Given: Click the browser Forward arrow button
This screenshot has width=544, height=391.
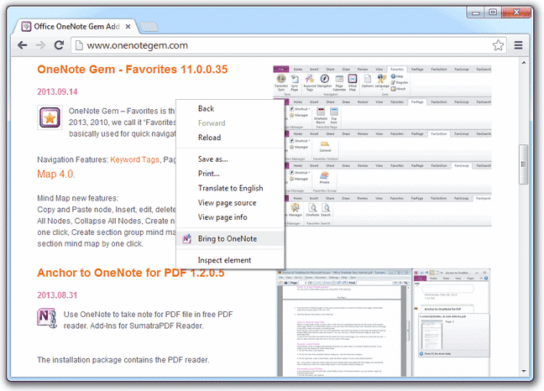Looking at the screenshot, I should 41,45.
